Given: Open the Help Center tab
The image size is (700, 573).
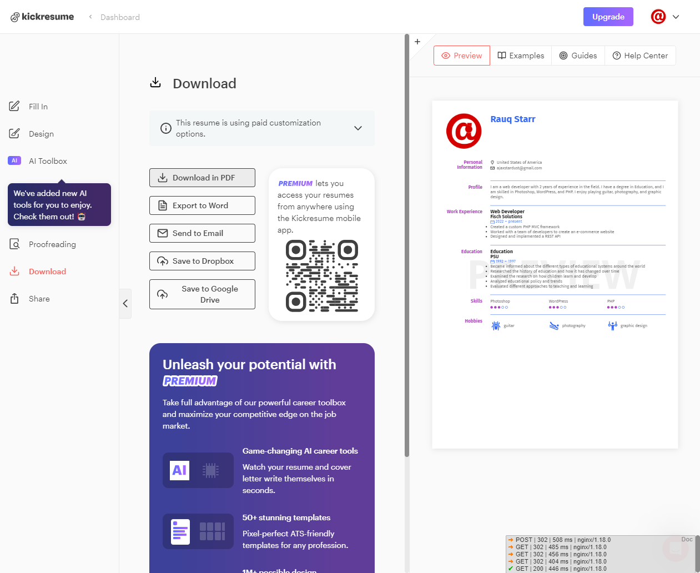Looking at the screenshot, I should click(x=640, y=56).
